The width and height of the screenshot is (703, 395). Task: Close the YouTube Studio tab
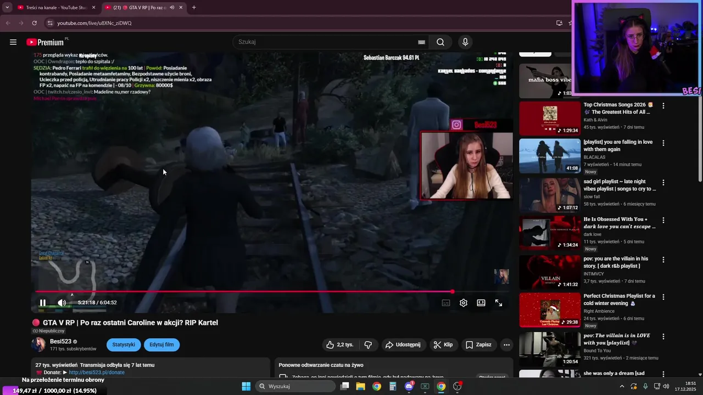(x=93, y=8)
